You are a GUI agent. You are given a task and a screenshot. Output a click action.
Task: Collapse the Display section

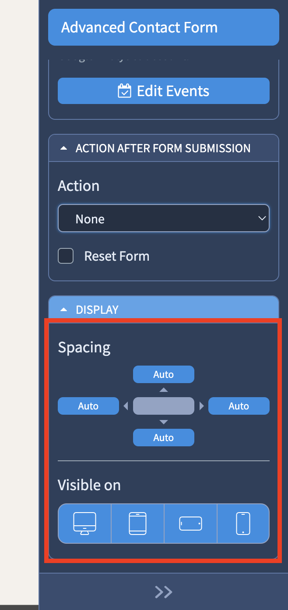point(164,309)
